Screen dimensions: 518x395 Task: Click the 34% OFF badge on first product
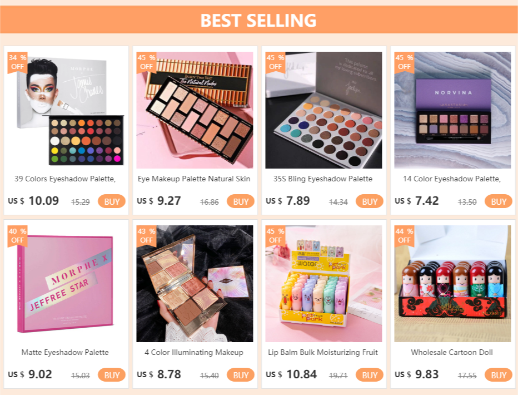(x=17, y=62)
